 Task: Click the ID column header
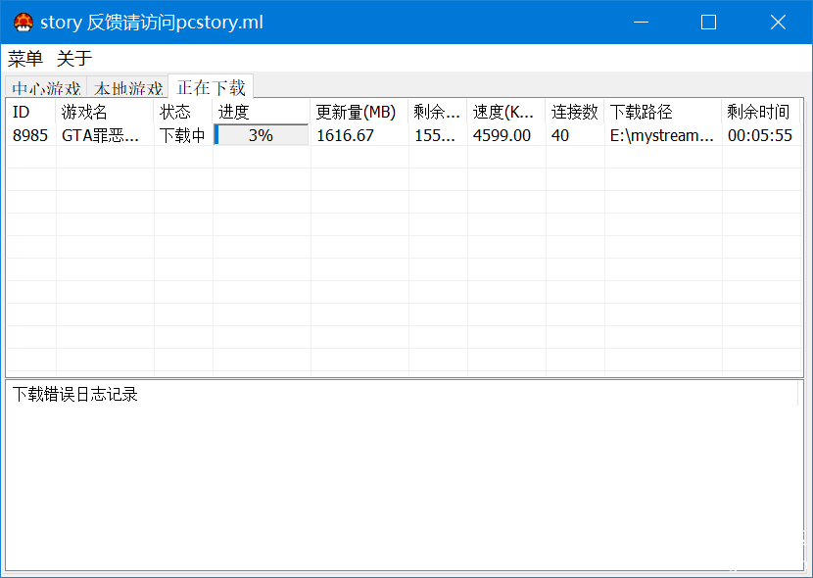tap(29, 112)
